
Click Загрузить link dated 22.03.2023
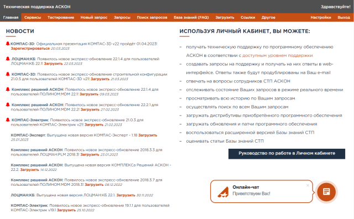[x=53, y=64]
